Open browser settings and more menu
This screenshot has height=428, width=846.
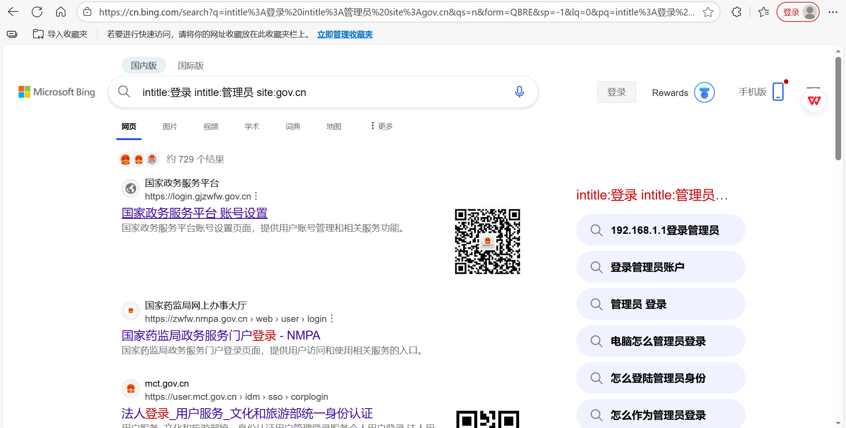833,12
